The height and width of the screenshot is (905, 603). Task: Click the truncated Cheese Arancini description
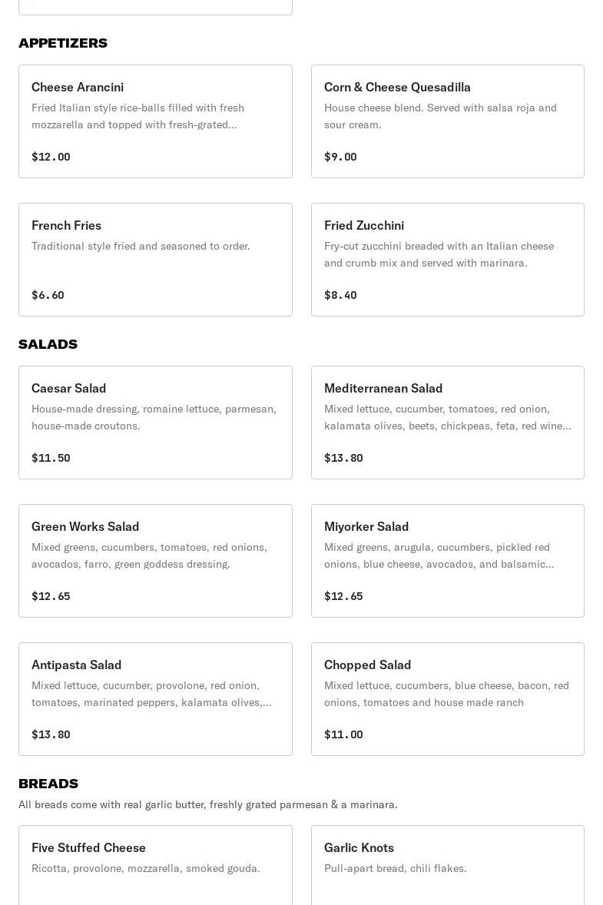coord(137,116)
